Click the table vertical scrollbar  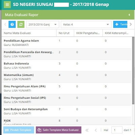coord(133,71)
